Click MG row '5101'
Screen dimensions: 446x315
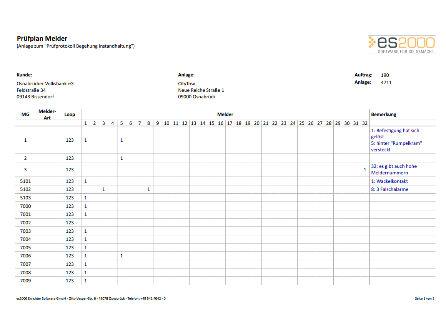coord(25,181)
